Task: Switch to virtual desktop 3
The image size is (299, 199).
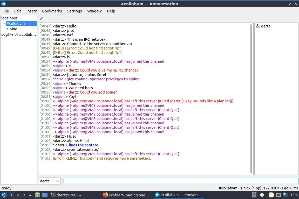Action: 24,195
